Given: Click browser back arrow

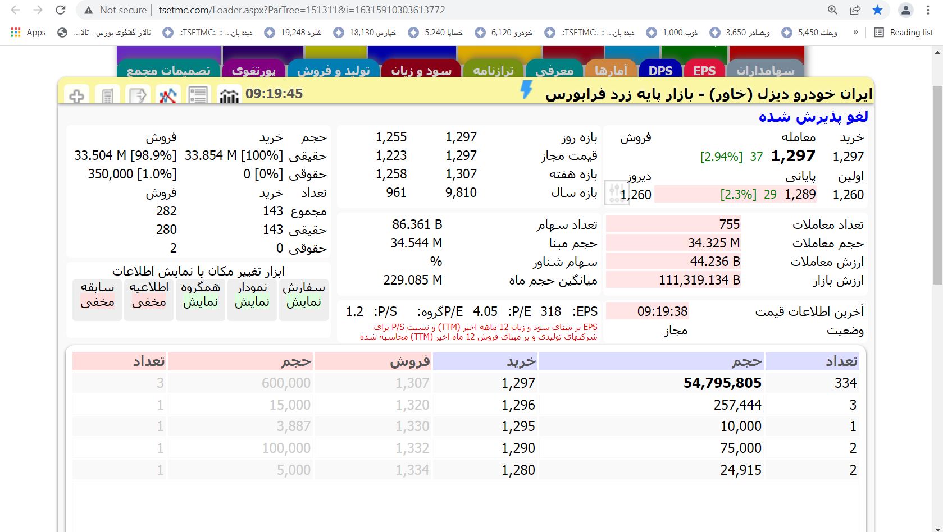Looking at the screenshot, I should point(15,10).
